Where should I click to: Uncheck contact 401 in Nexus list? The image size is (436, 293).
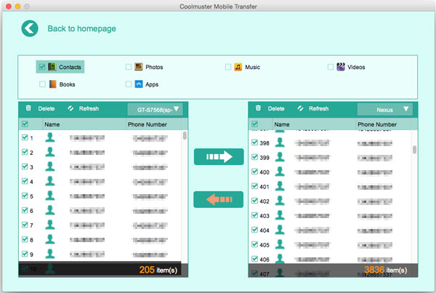(254, 186)
